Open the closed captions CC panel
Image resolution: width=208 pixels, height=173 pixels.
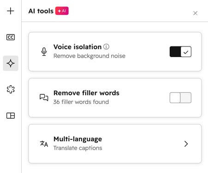click(11, 37)
